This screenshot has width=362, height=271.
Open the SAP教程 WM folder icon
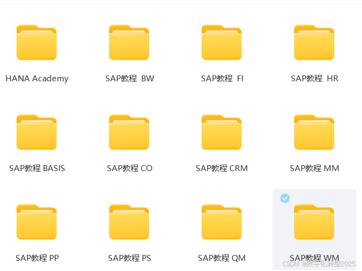point(314,222)
